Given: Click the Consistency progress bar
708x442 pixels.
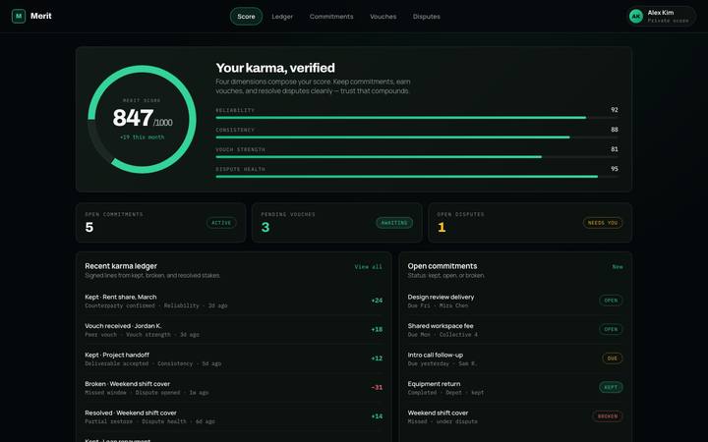Looking at the screenshot, I should [x=417, y=138].
